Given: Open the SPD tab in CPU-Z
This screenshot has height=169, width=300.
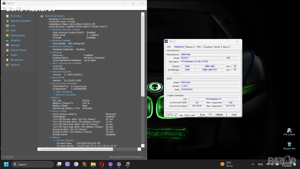Looking at the screenshot, I should (x=199, y=47).
